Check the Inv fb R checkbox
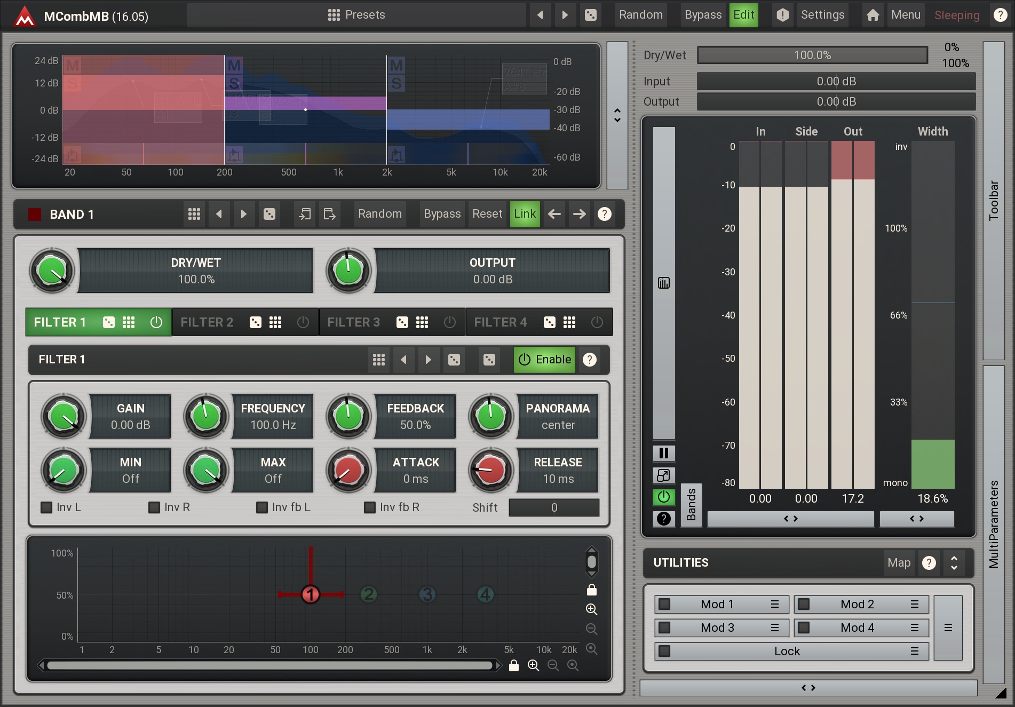 coord(370,507)
